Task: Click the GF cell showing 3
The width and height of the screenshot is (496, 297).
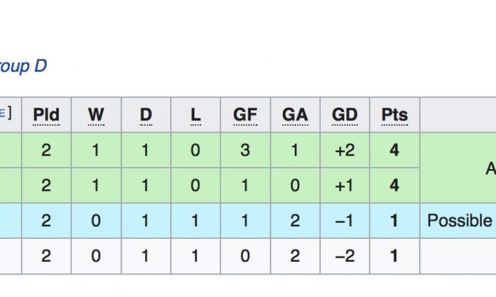Action: pos(246,150)
